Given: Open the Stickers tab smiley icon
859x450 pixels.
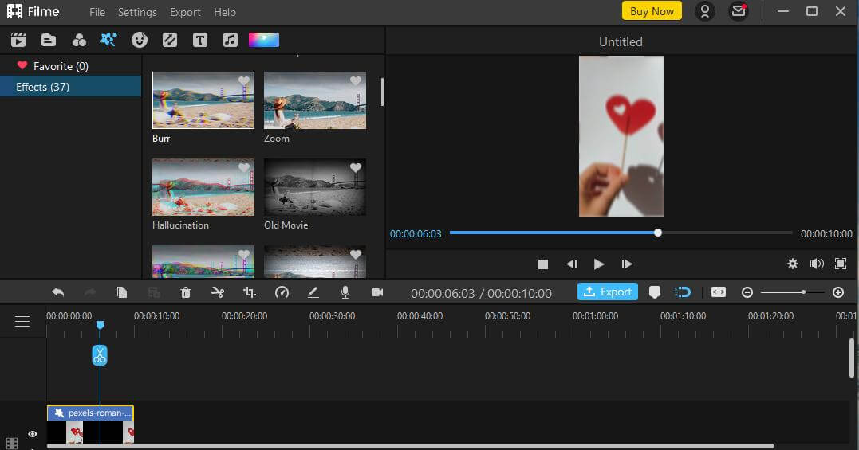Looking at the screenshot, I should 140,40.
